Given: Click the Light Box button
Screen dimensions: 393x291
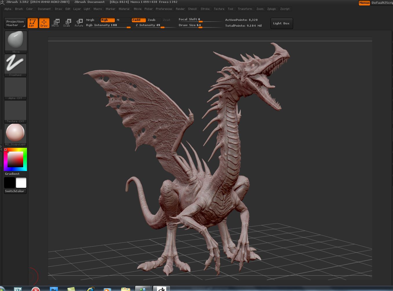Looking at the screenshot, I should pyautogui.click(x=282, y=23).
